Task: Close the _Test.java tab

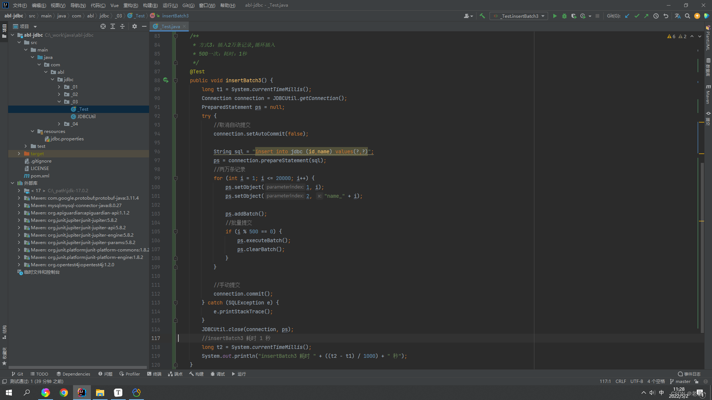Action: tap(184, 26)
